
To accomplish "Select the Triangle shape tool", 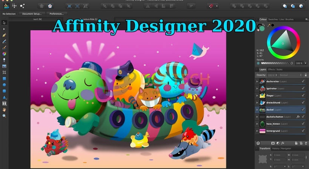I will (5, 97).
